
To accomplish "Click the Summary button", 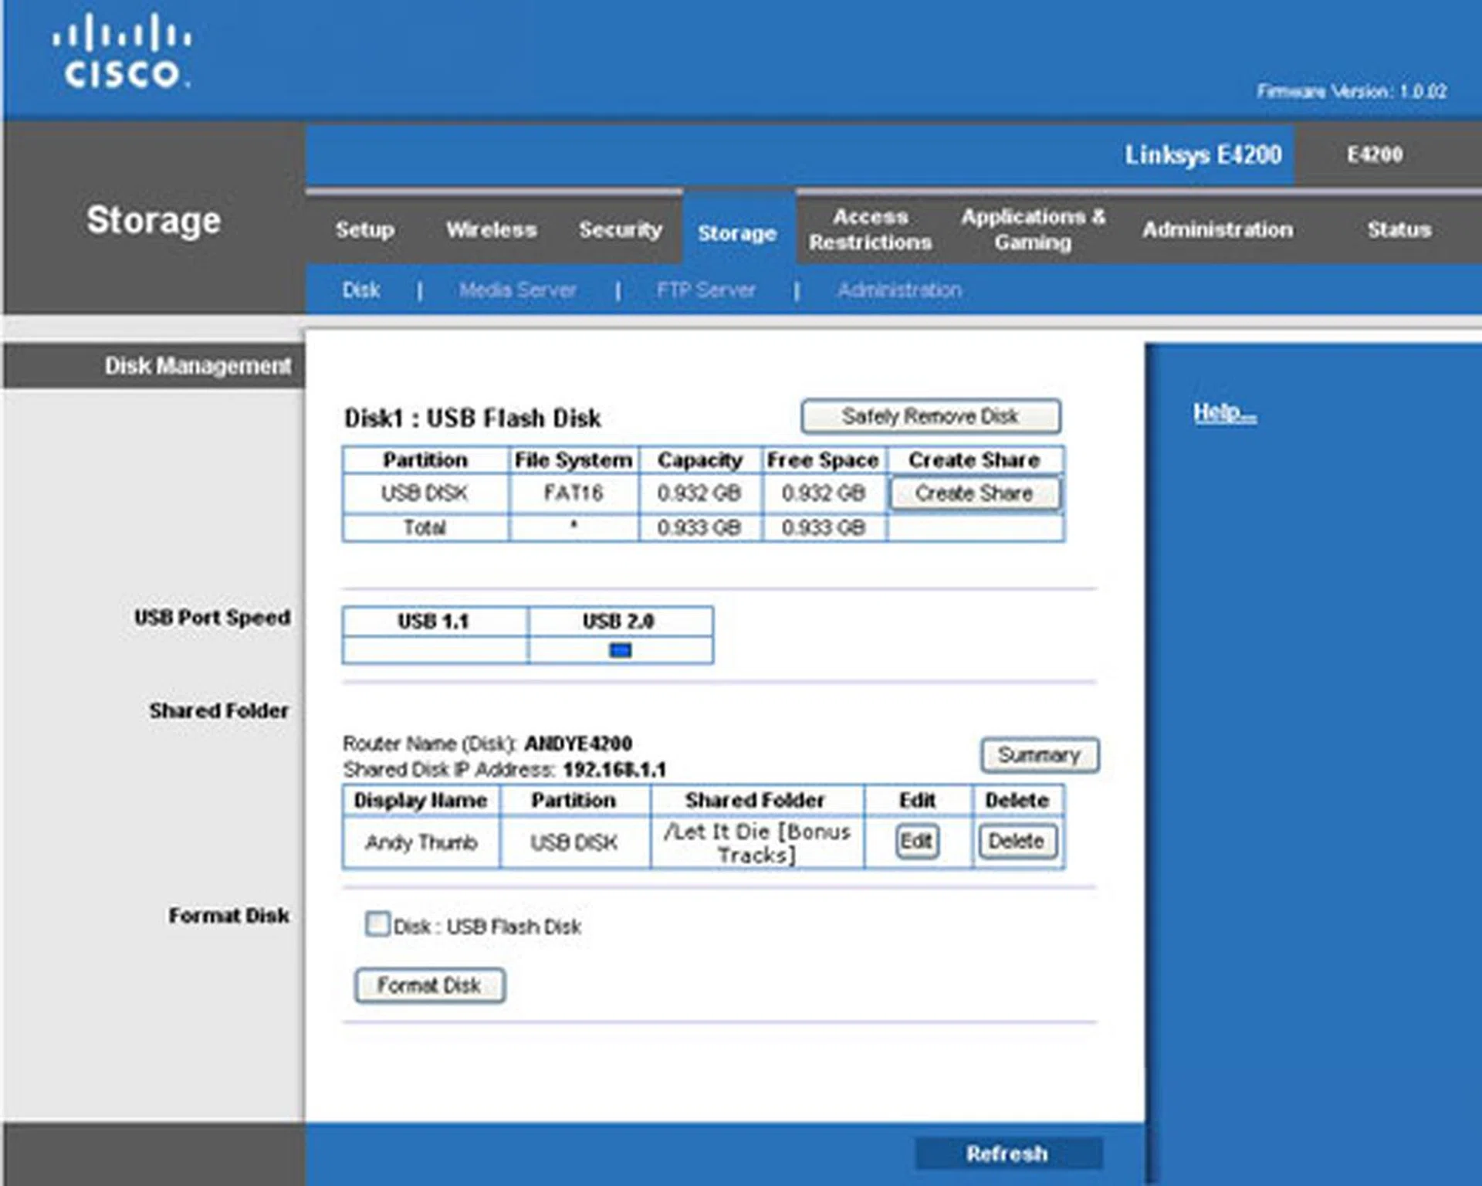I will point(1039,754).
